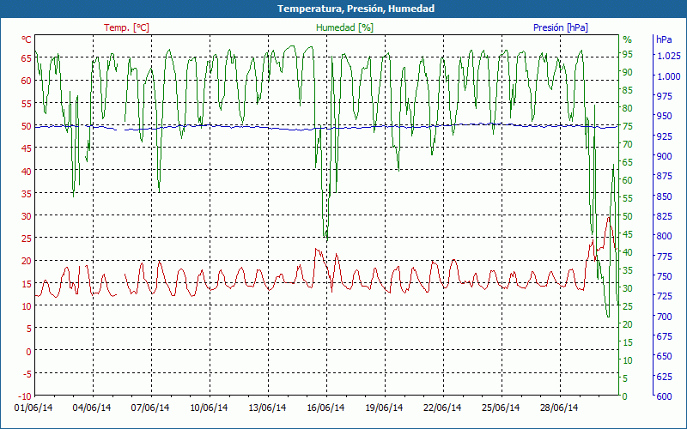The height and width of the screenshot is (429, 687).
Task: Click the chart title Temperatura, Presión, Humedad
Action: point(343,9)
